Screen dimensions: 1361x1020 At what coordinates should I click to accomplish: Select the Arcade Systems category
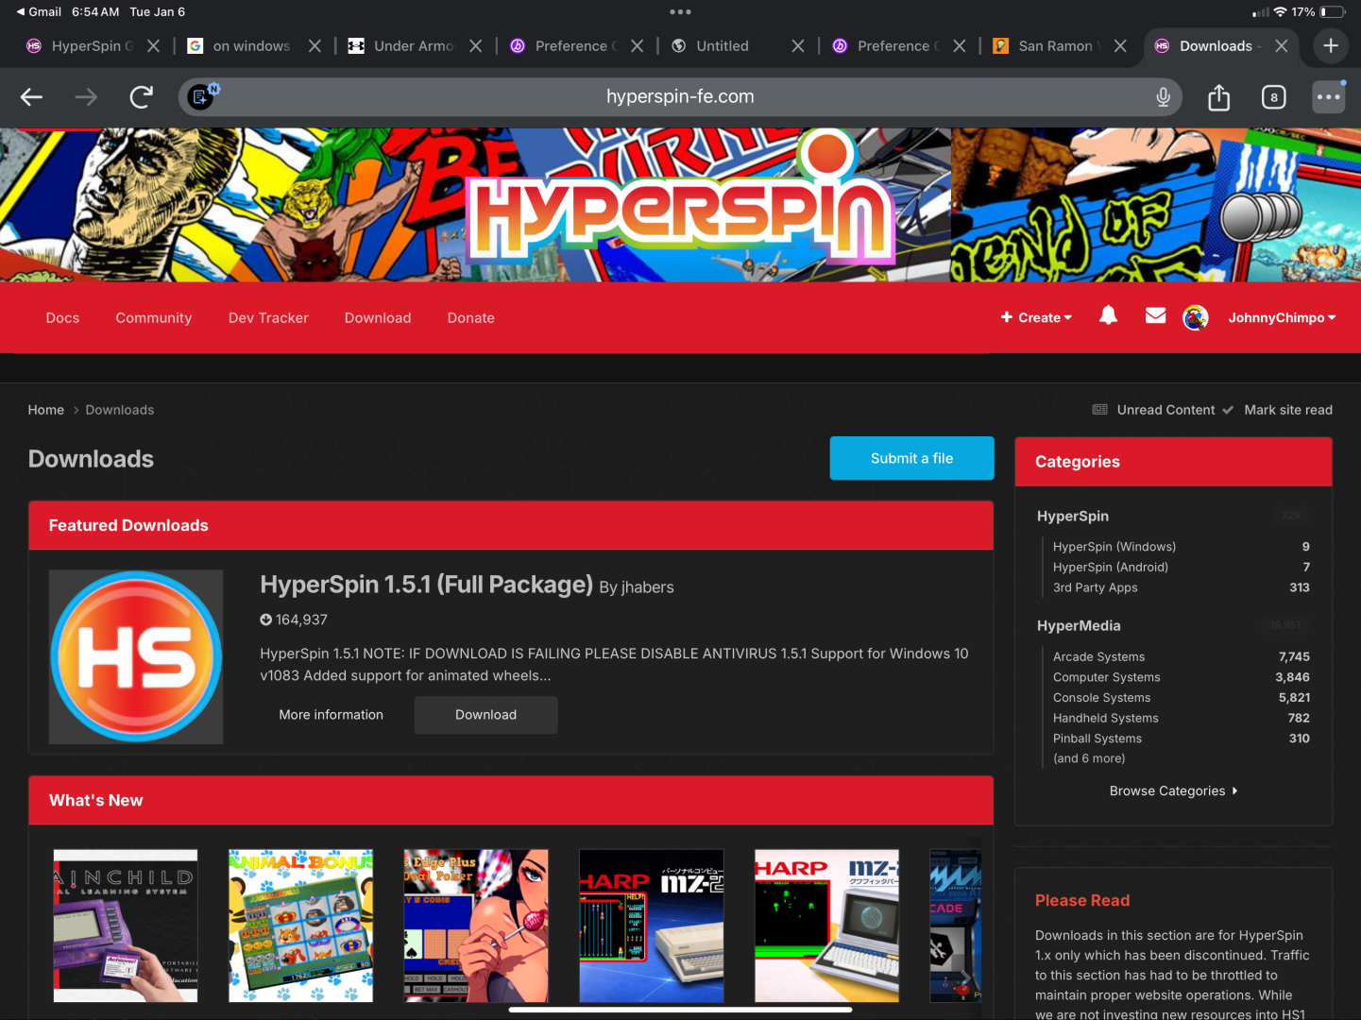point(1098,657)
